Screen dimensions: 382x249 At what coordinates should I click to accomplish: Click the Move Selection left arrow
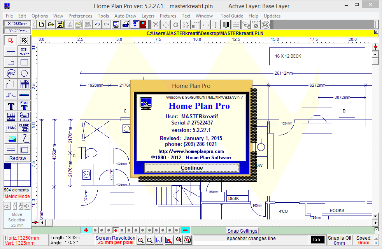click(x=7, y=206)
